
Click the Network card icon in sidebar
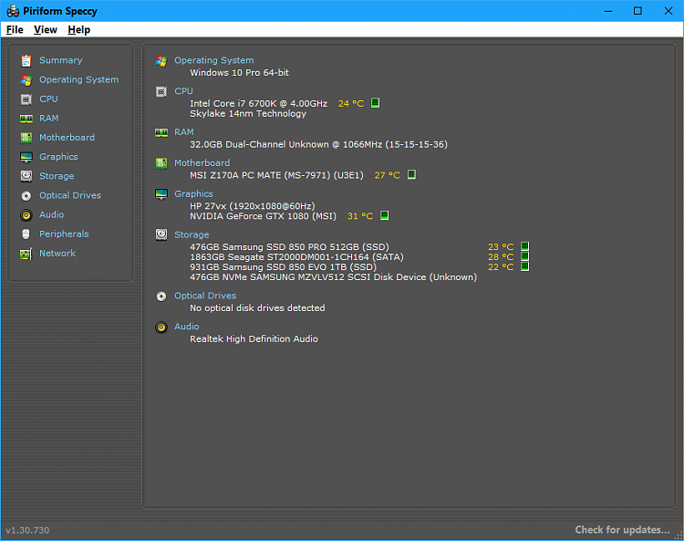pos(26,254)
